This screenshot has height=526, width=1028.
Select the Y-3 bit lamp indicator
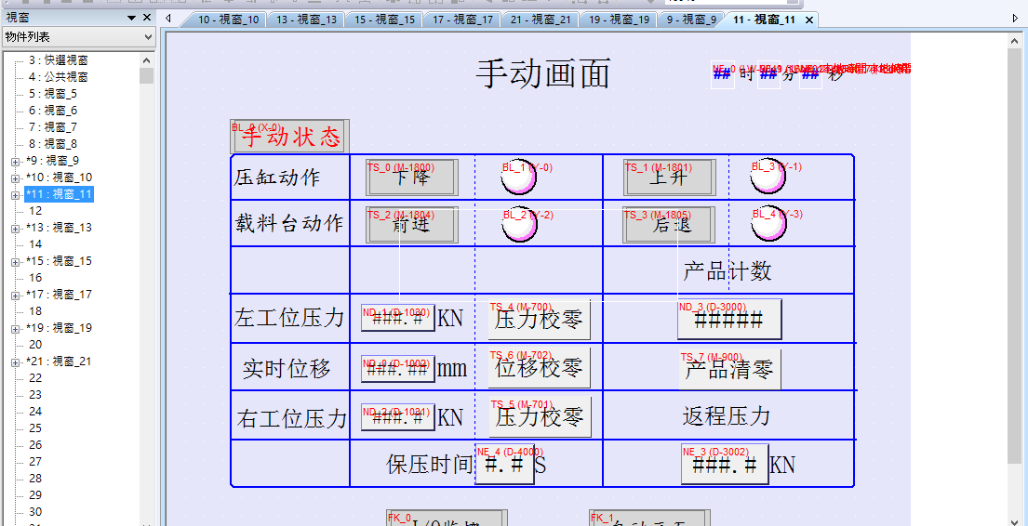(x=769, y=225)
